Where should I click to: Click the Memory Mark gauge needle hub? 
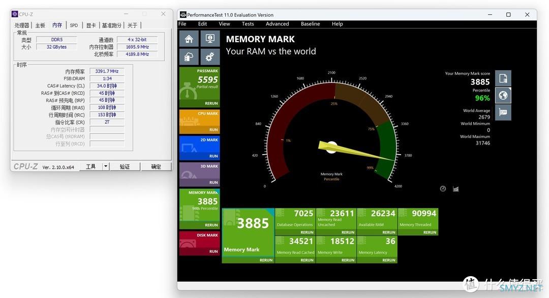331,147
